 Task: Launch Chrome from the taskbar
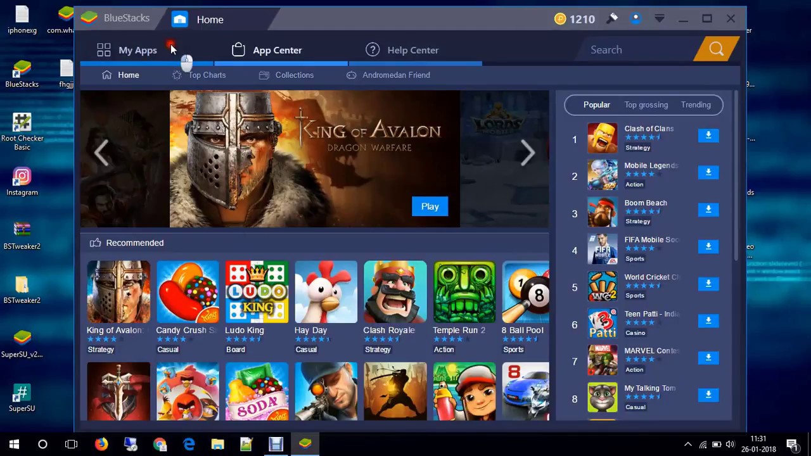tap(160, 444)
